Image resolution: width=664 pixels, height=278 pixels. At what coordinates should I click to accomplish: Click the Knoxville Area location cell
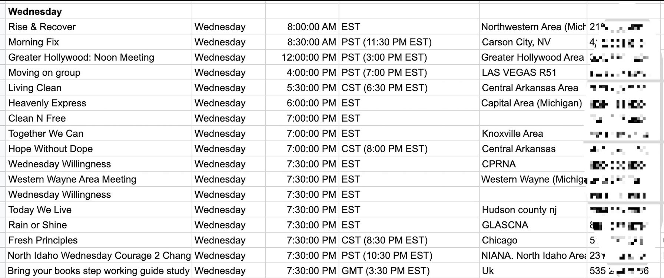(533, 133)
